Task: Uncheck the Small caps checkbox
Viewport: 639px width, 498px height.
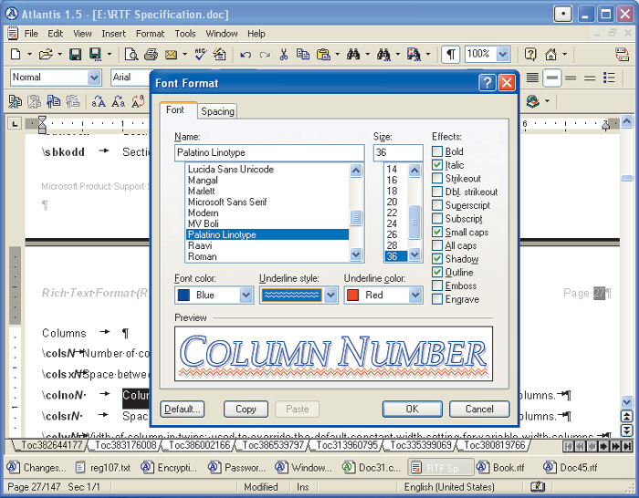Action: tap(438, 233)
